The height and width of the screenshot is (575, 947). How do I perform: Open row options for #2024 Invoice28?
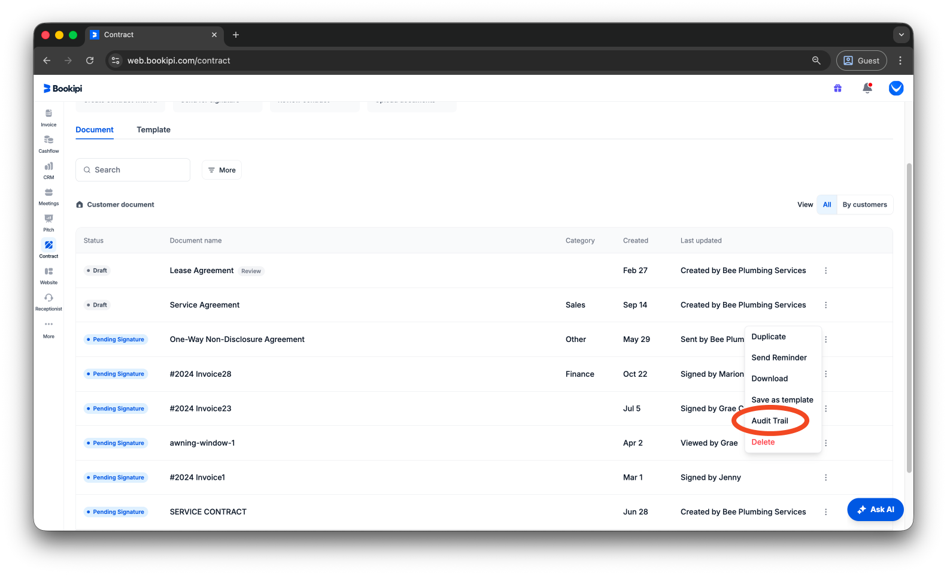[825, 374]
